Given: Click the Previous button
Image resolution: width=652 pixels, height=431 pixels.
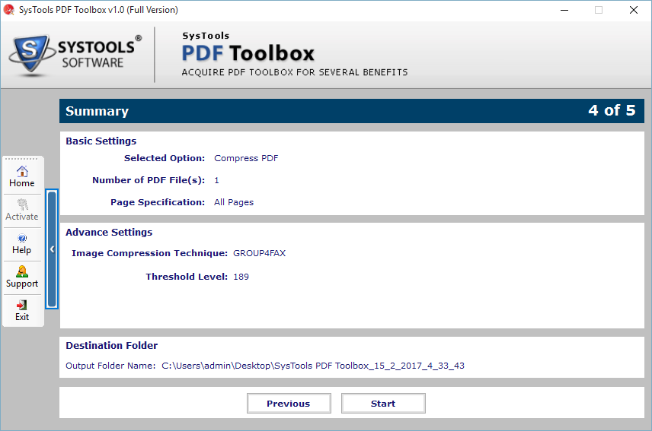Looking at the screenshot, I should coord(289,403).
